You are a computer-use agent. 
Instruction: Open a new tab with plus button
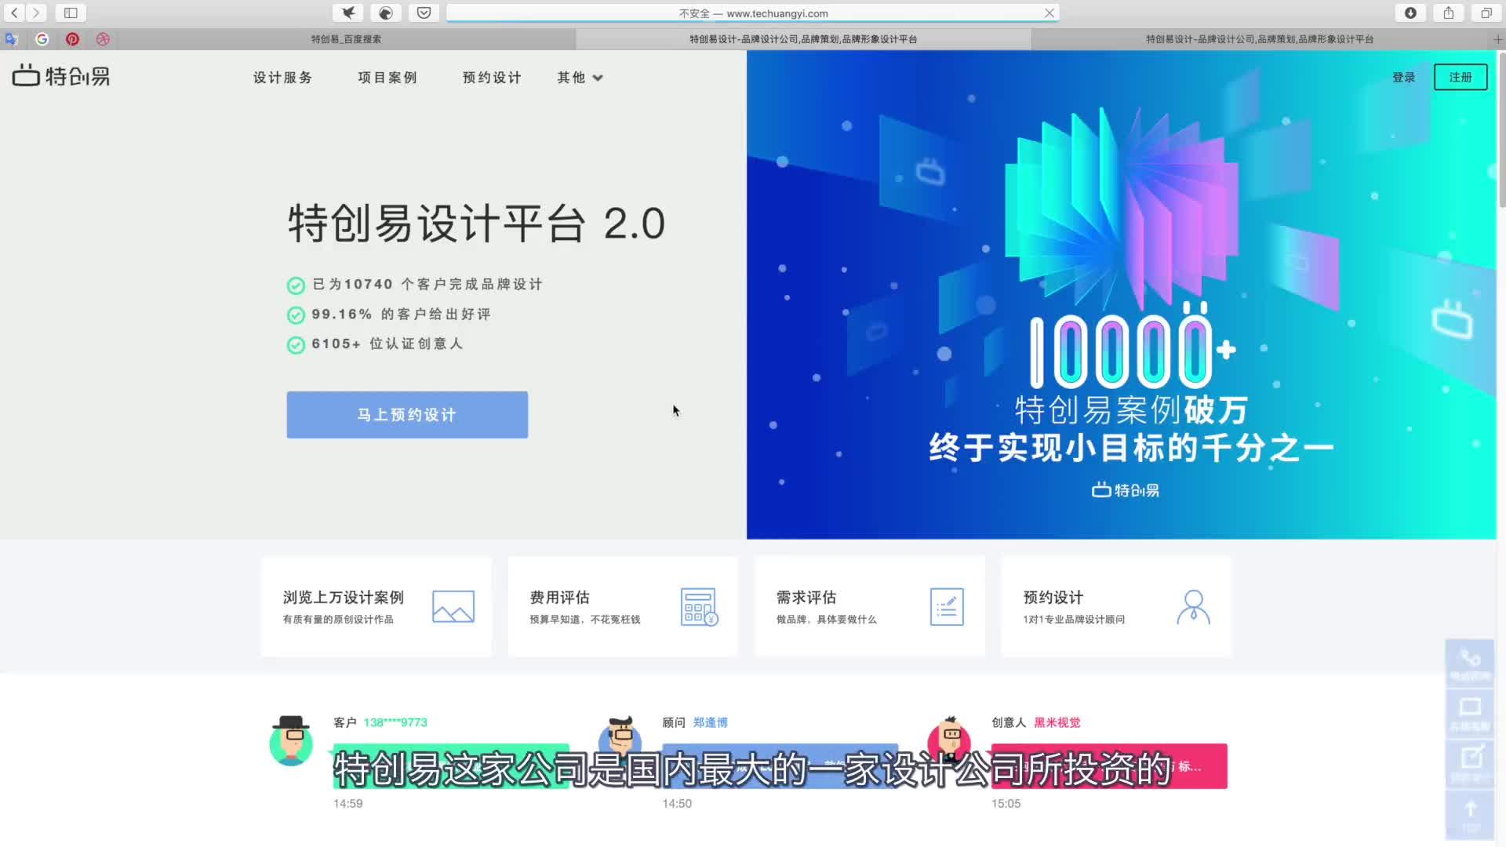[x=1497, y=39]
